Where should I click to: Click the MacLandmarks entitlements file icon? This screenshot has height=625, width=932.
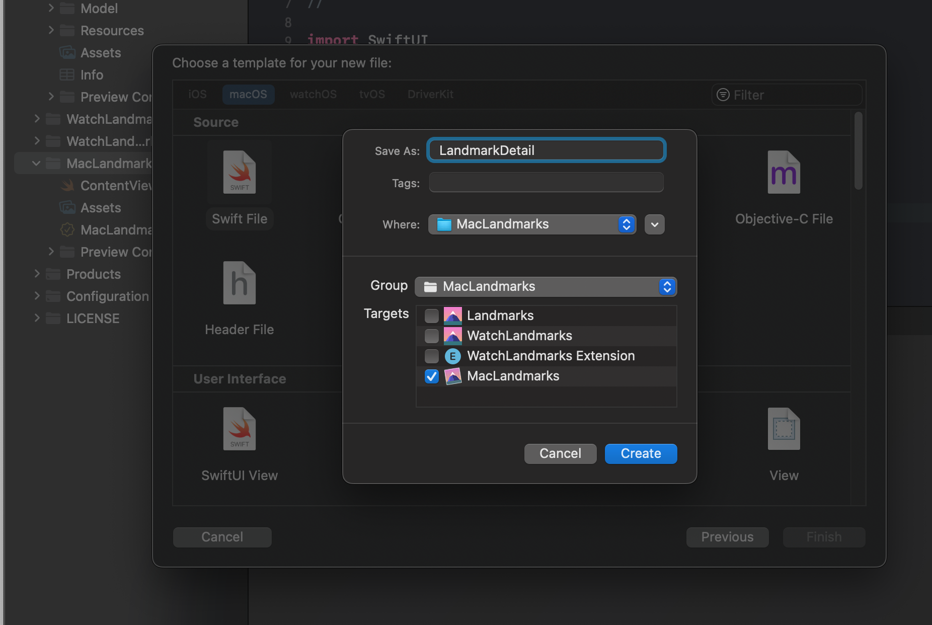click(67, 230)
